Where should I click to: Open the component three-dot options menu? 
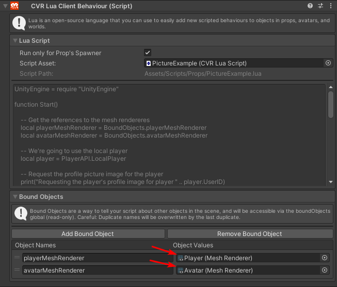(x=330, y=6)
